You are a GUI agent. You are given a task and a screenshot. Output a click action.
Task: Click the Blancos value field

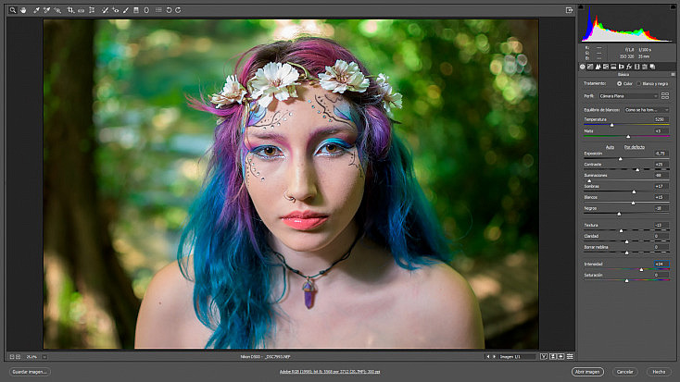(661, 197)
